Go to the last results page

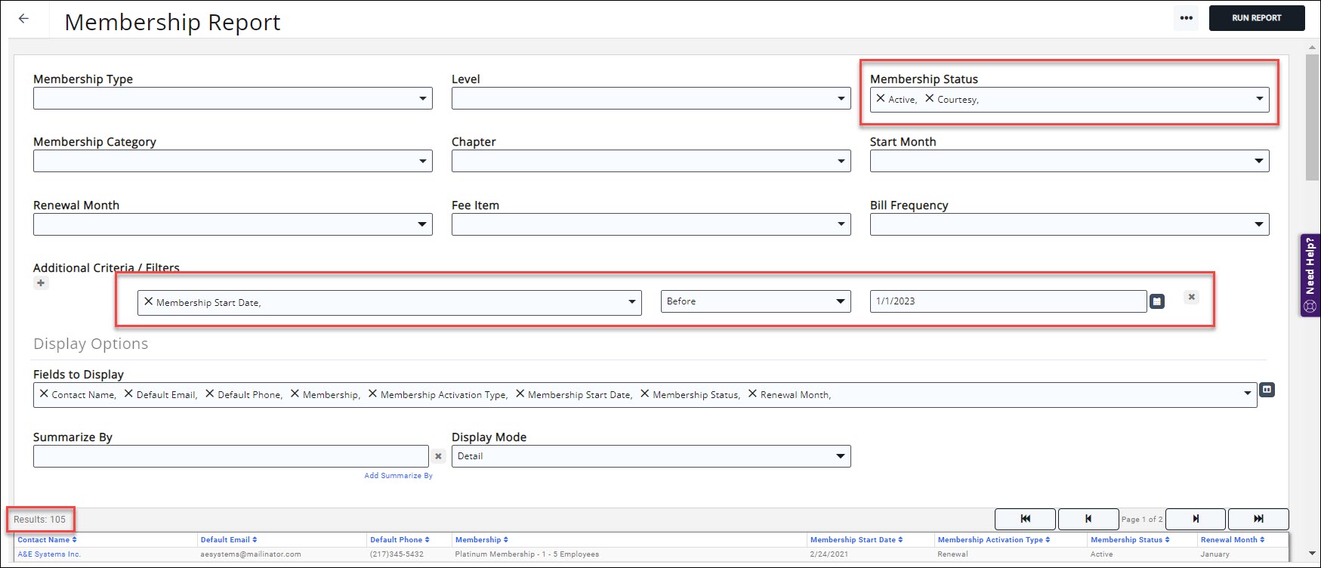click(1258, 519)
